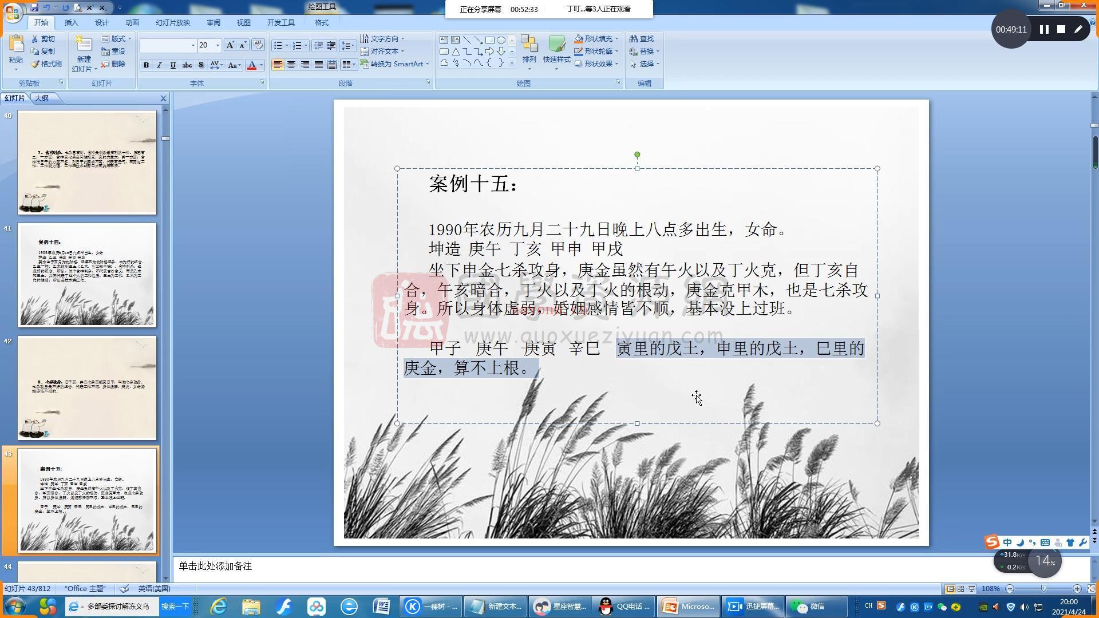Viewport: 1099px width, 618px height.
Task: Open the Shape Fill (形状填充) dropdown
Action: pyautogui.click(x=596, y=38)
